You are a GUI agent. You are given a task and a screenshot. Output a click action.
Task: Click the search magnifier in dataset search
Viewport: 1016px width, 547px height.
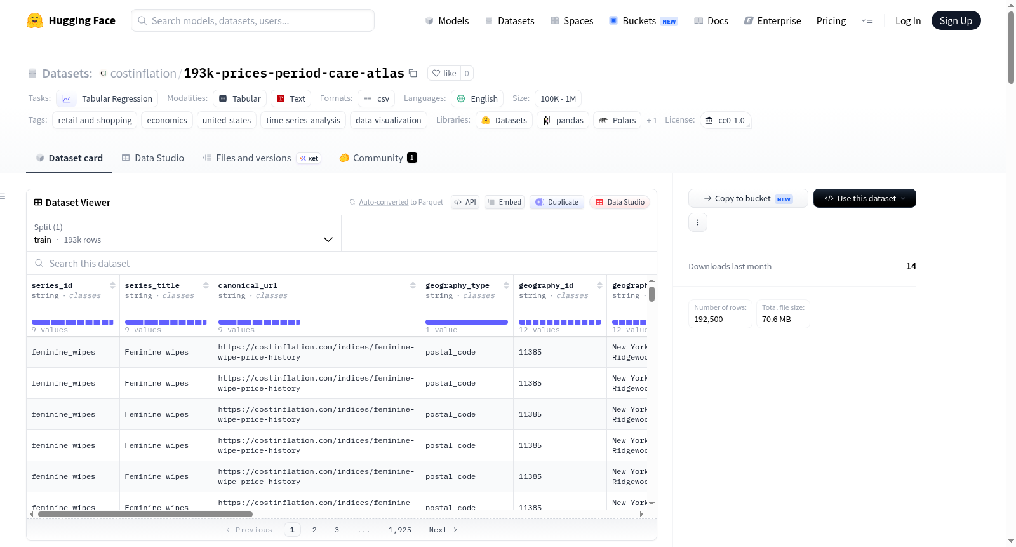[x=39, y=263]
